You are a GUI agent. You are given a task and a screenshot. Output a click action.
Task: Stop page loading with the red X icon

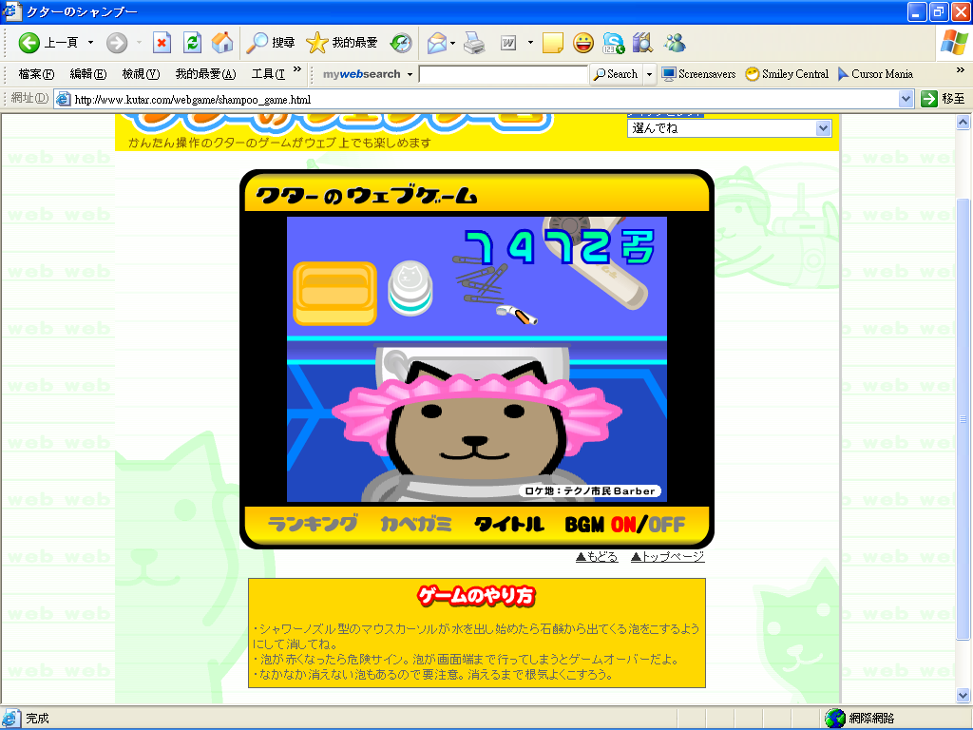(x=162, y=42)
